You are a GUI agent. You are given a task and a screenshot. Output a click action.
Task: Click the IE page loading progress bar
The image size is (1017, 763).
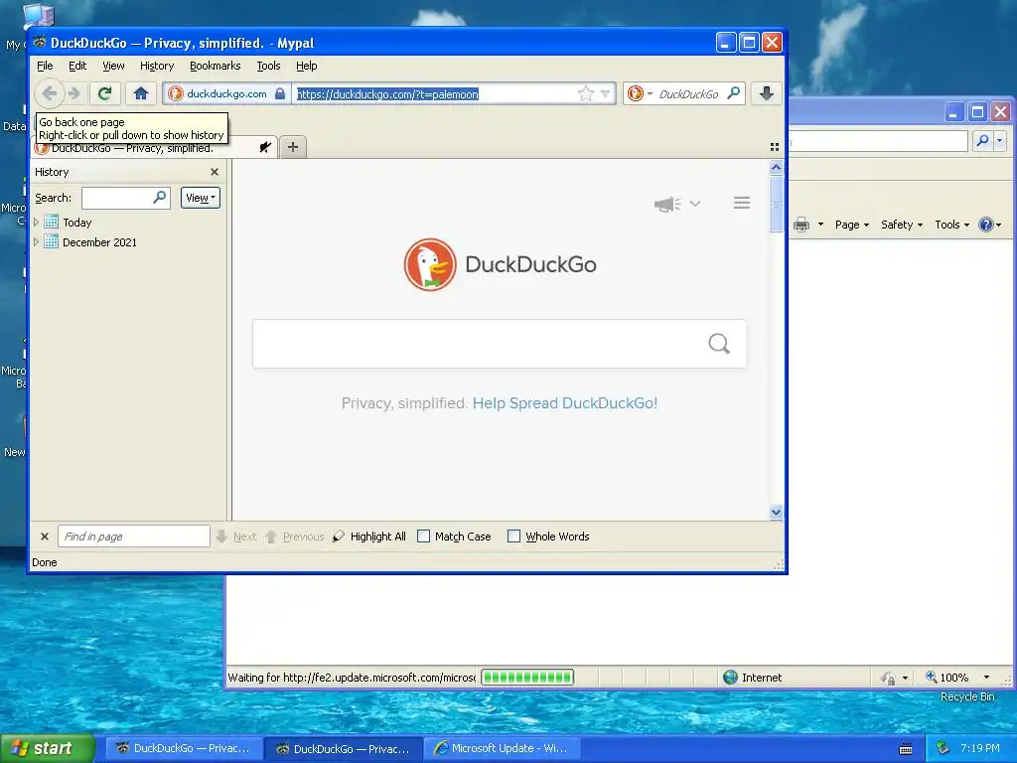(x=527, y=678)
